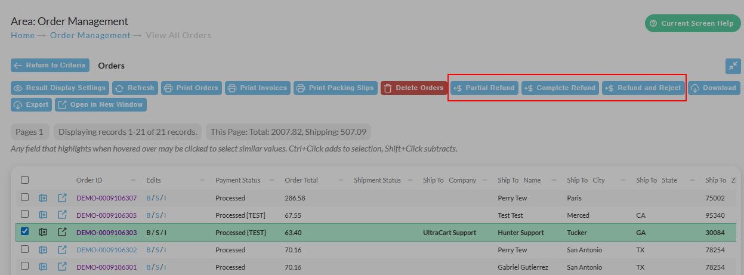This screenshot has width=744, height=275.
Task: Go to the Order Management breadcrumb
Action: tap(90, 35)
